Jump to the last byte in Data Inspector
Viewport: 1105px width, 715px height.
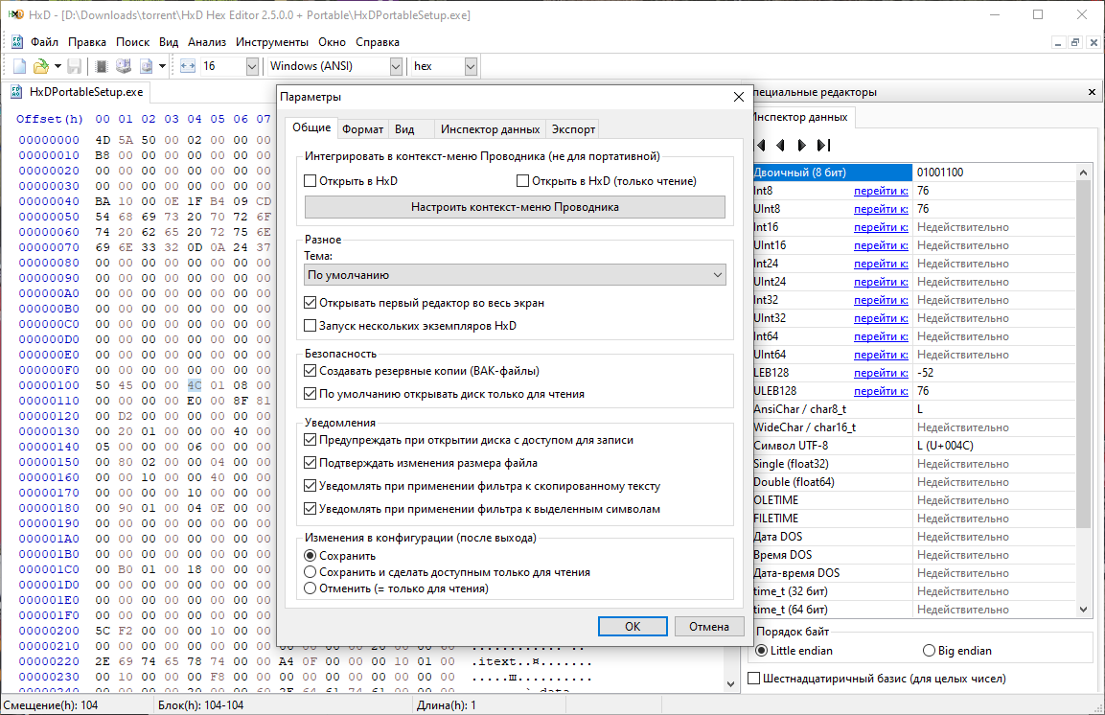[x=823, y=146]
